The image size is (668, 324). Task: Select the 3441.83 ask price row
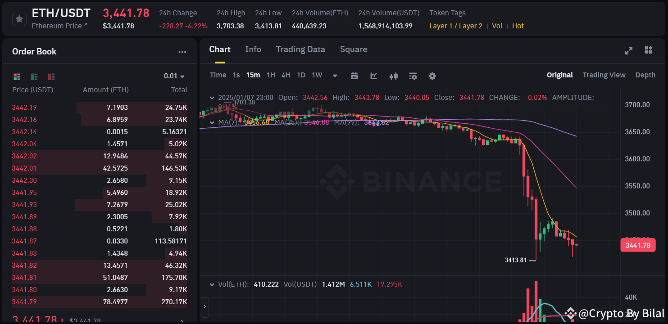tap(100, 253)
